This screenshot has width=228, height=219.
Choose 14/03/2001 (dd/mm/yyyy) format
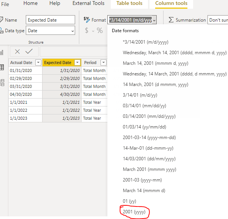pyautogui.click(x=149, y=159)
